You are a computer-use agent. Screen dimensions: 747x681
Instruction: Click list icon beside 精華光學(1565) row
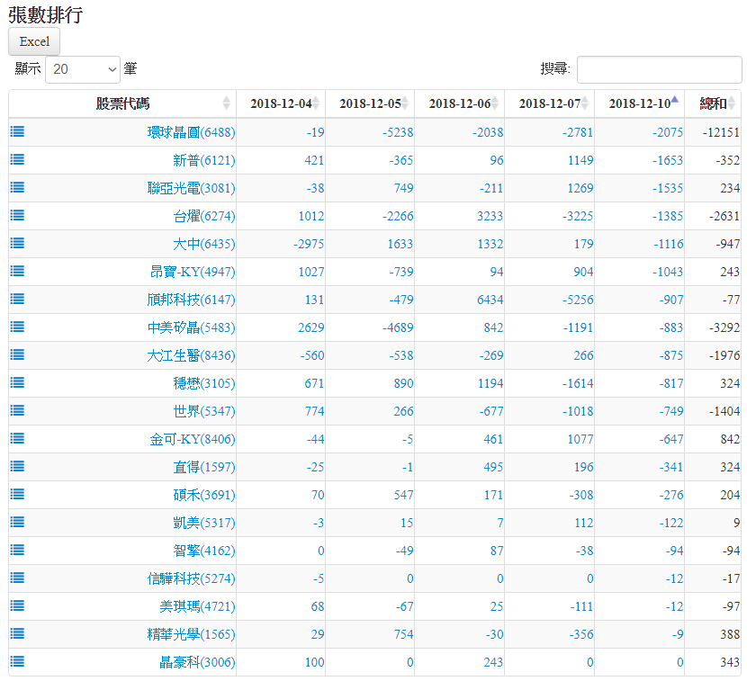(x=17, y=633)
